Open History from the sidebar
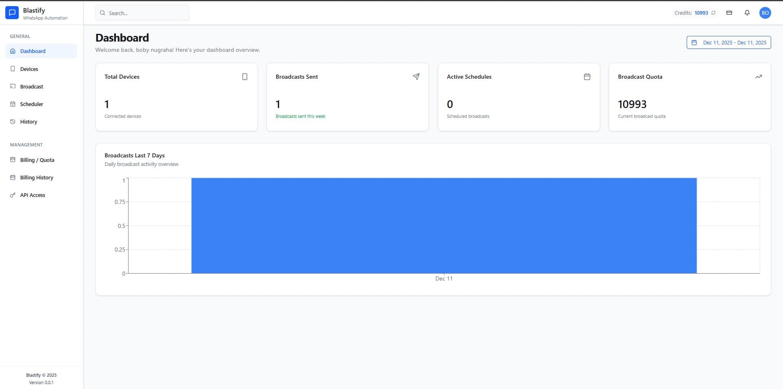Image resolution: width=783 pixels, height=389 pixels. (29, 122)
